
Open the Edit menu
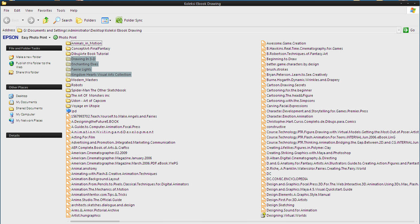17,10
